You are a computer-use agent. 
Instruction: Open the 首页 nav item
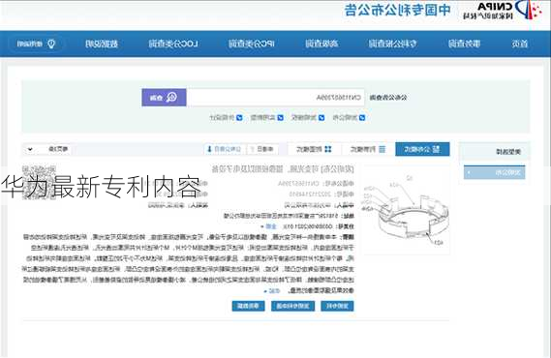(x=520, y=44)
